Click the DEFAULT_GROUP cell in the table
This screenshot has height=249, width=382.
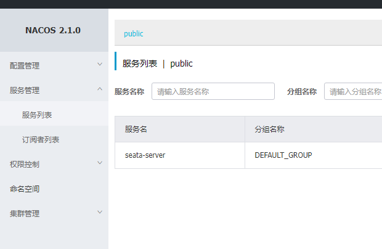283,155
